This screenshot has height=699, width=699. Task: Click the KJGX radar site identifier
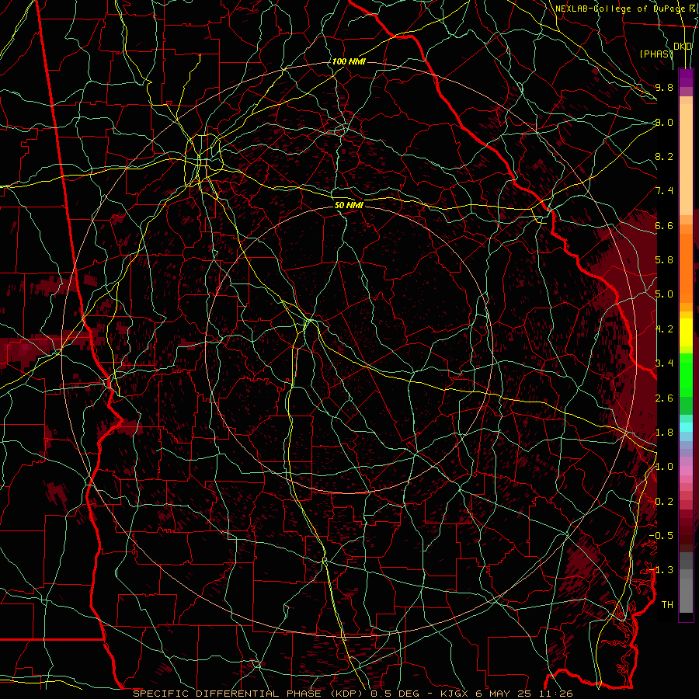[455, 694]
